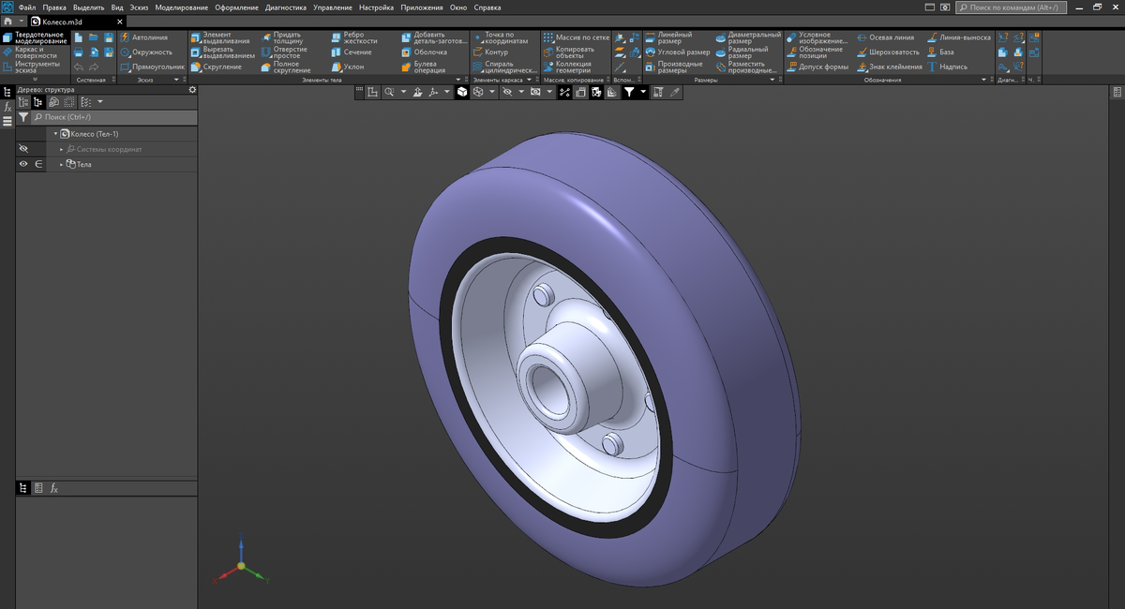Expand Системы координат tree node
Screen dimensions: 1125x609
pyautogui.click(x=62, y=149)
